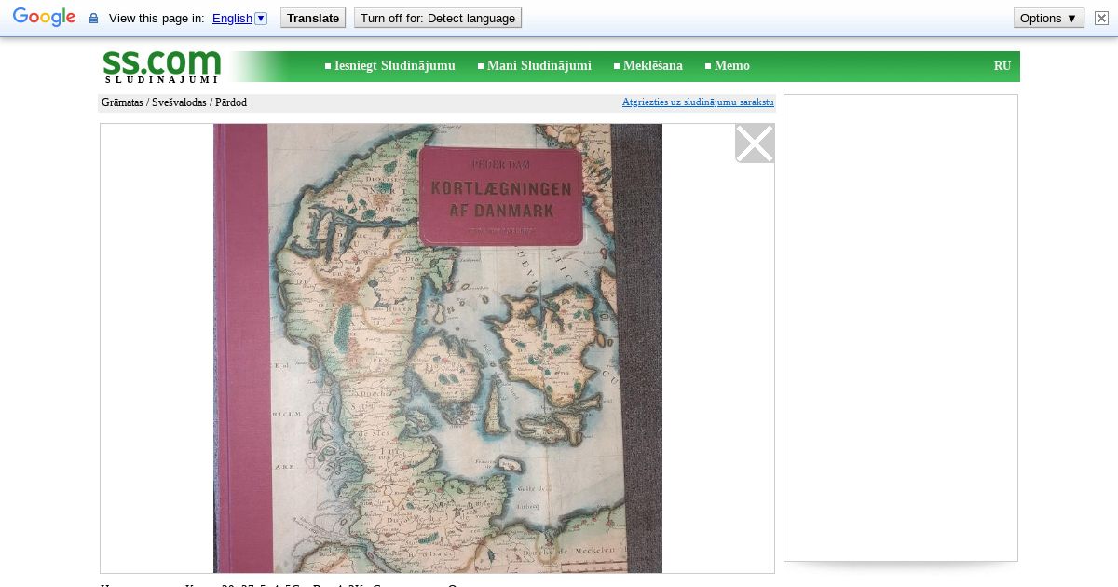The height and width of the screenshot is (587, 1118).
Task: Turn off translation for detected language
Action: 438,18
